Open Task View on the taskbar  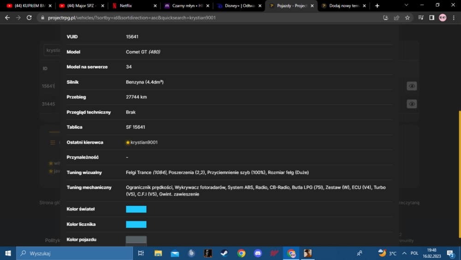tap(141, 253)
